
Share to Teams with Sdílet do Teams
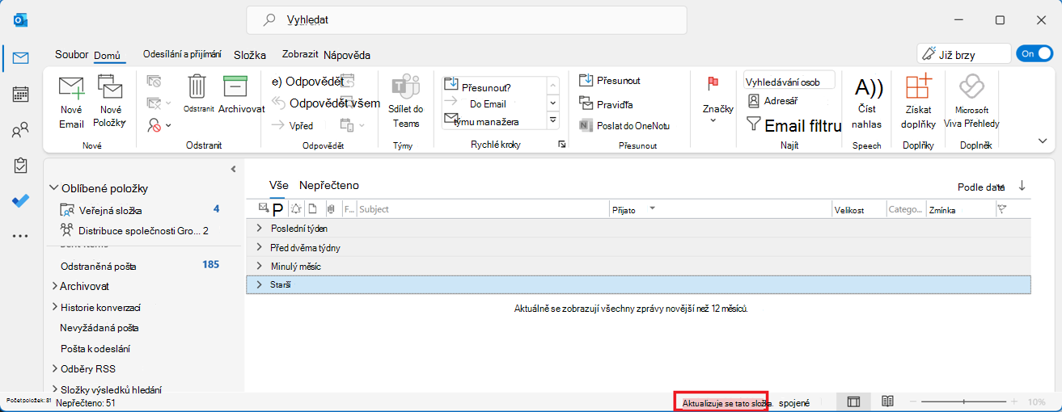click(406, 102)
